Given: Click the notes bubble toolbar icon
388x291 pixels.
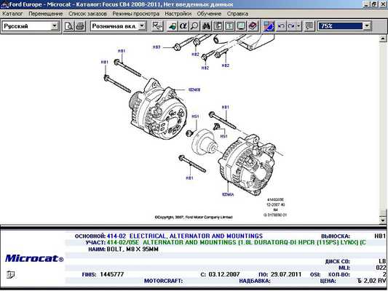Looking at the screenshot, I should [x=309, y=25].
